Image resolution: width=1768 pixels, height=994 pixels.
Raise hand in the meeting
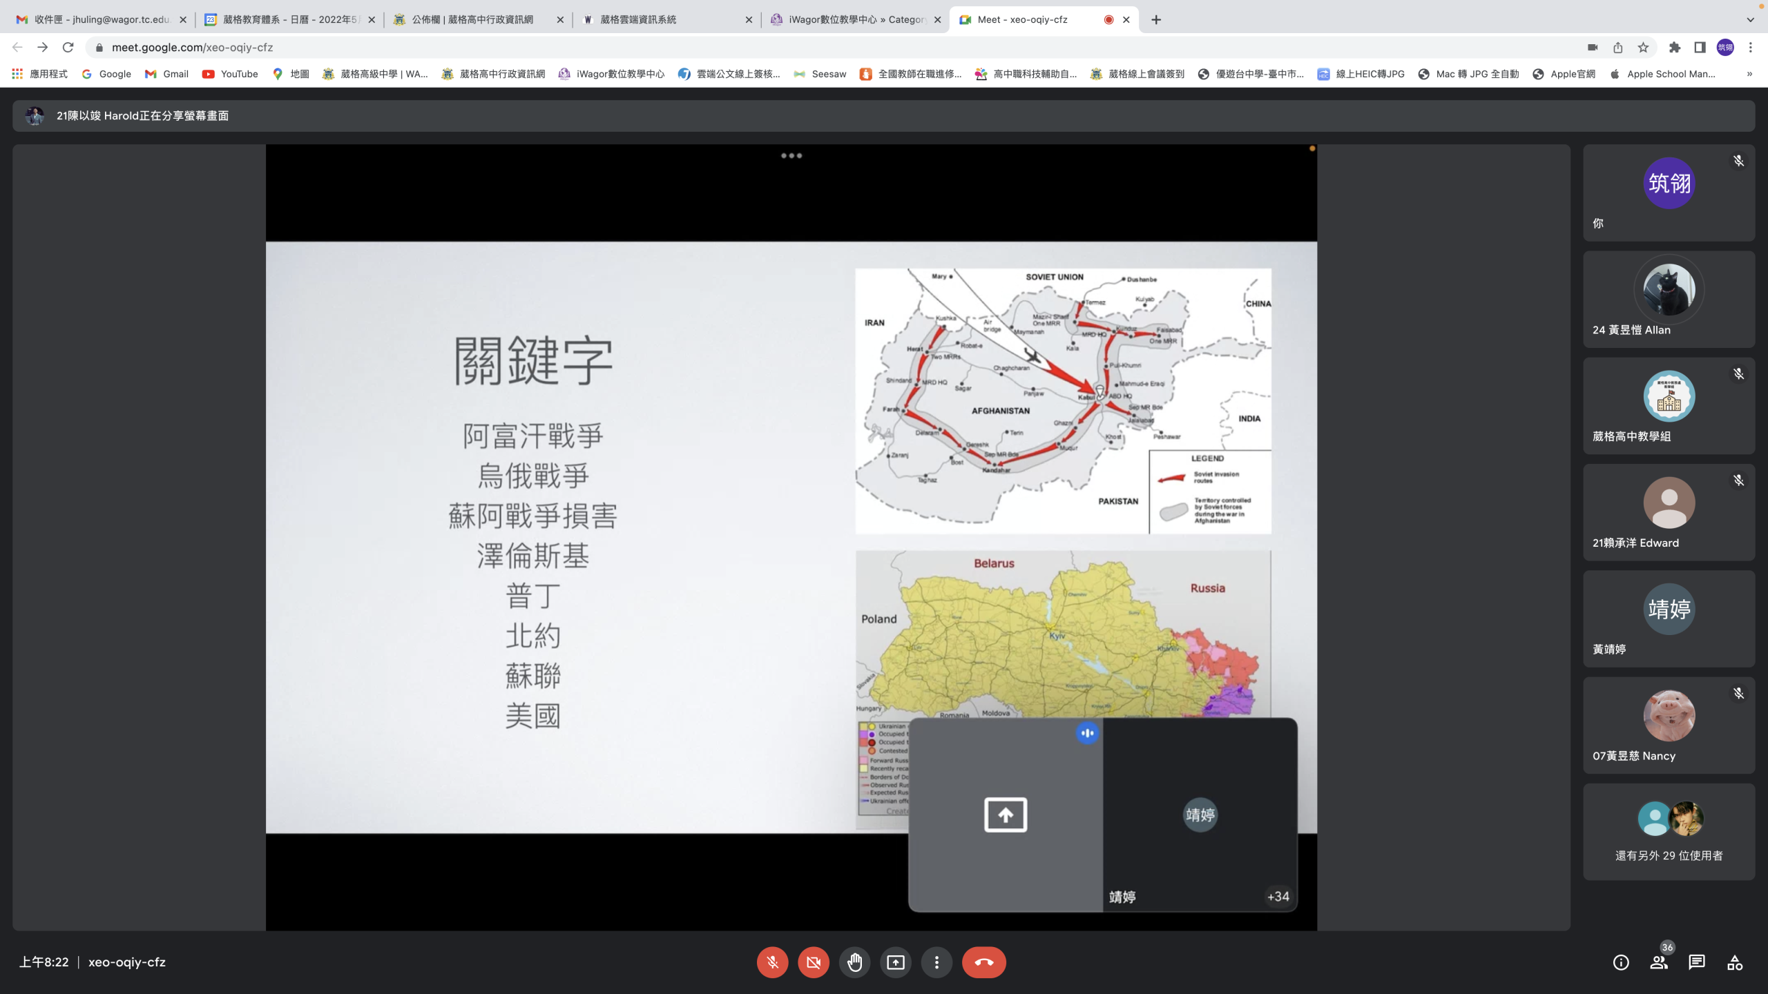854,962
